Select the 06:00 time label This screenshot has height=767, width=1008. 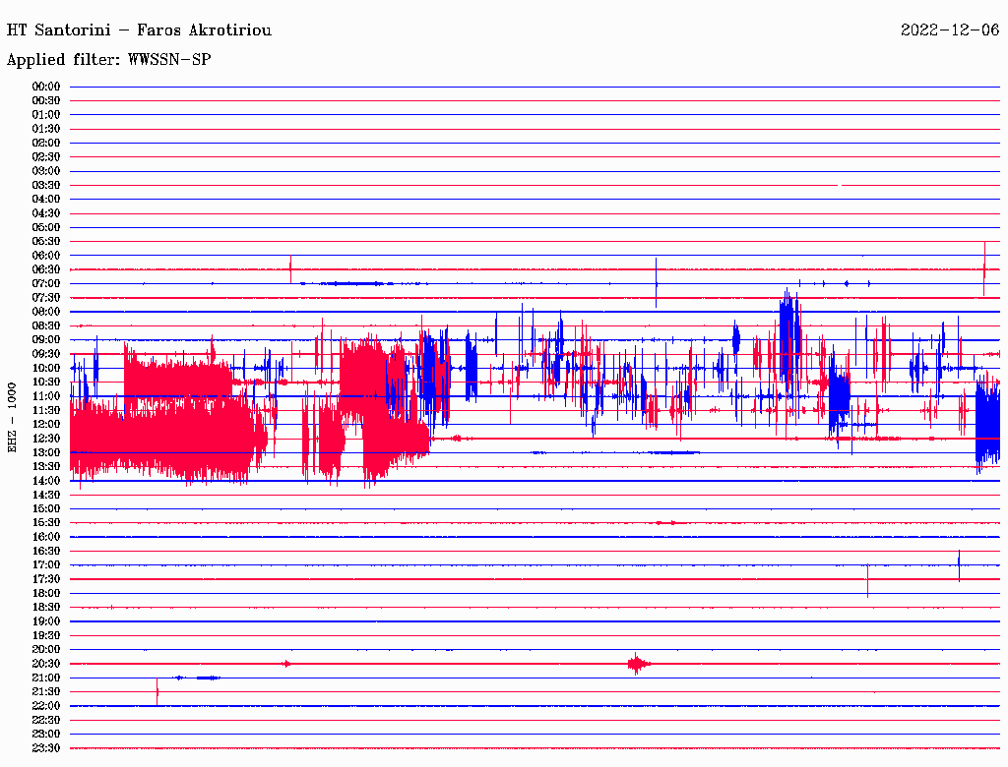click(45, 256)
